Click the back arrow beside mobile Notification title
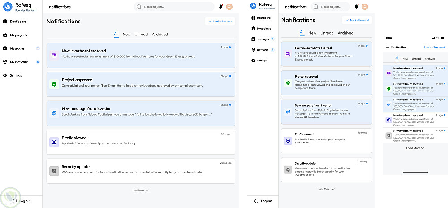 coord(387,47)
